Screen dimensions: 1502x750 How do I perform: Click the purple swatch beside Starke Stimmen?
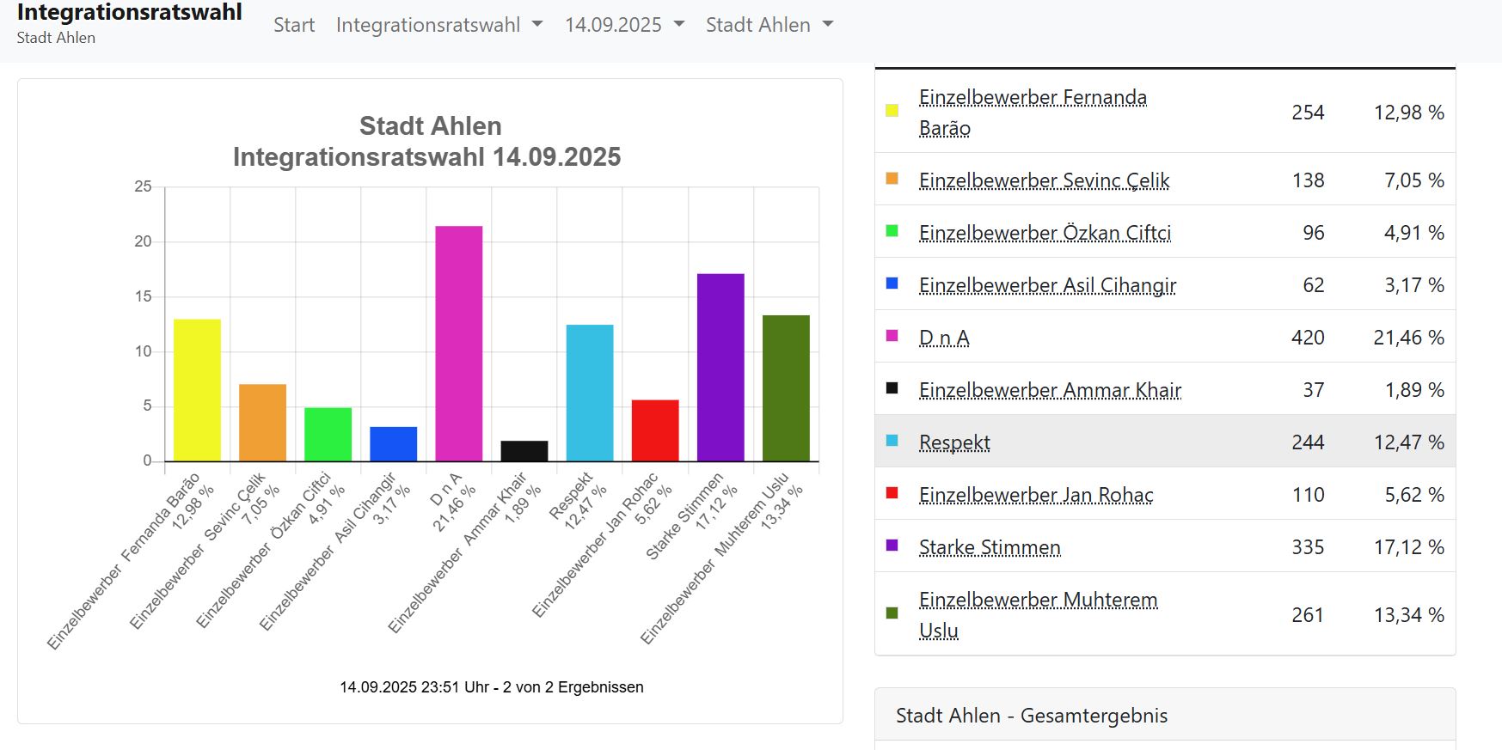point(892,545)
